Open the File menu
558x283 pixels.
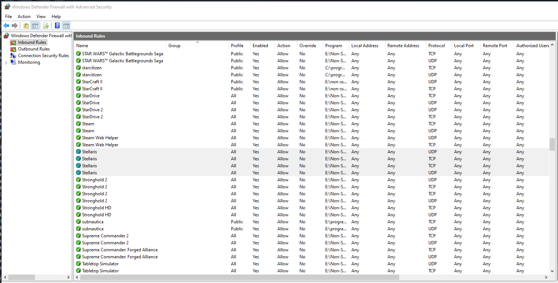[8, 17]
